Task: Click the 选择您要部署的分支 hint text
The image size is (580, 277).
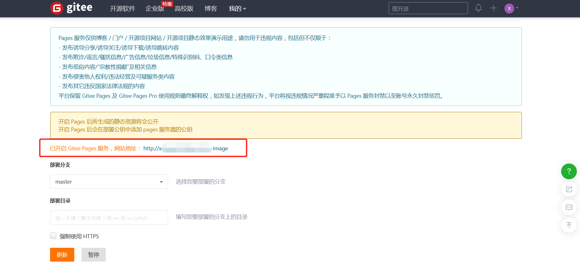Action: [201, 182]
